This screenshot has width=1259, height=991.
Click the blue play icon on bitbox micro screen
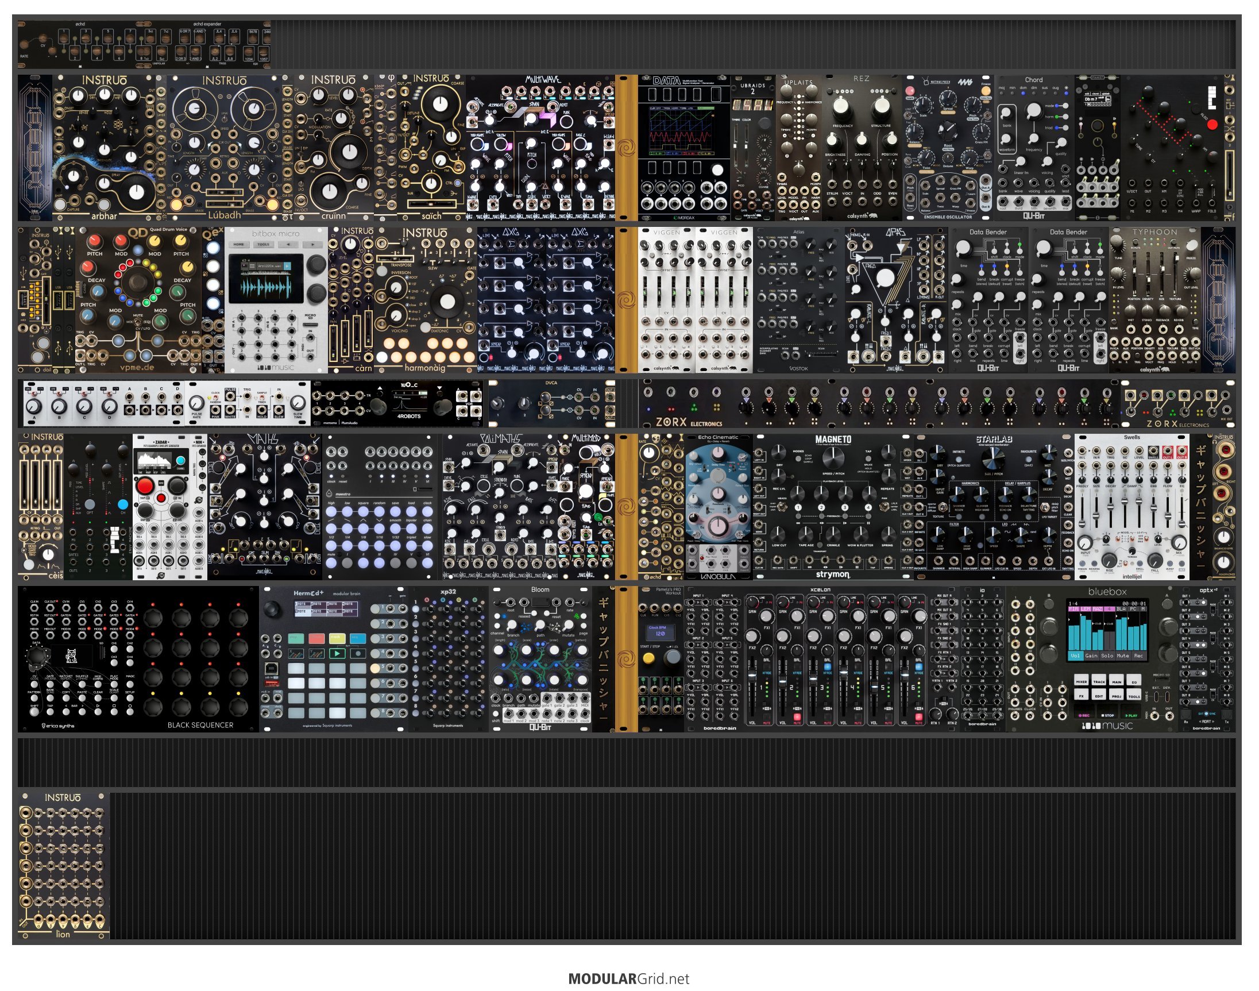pyautogui.click(x=287, y=267)
